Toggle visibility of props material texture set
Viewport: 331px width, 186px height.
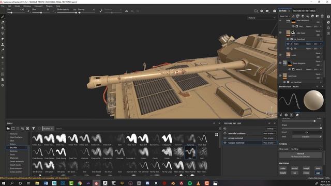click(x=225, y=138)
